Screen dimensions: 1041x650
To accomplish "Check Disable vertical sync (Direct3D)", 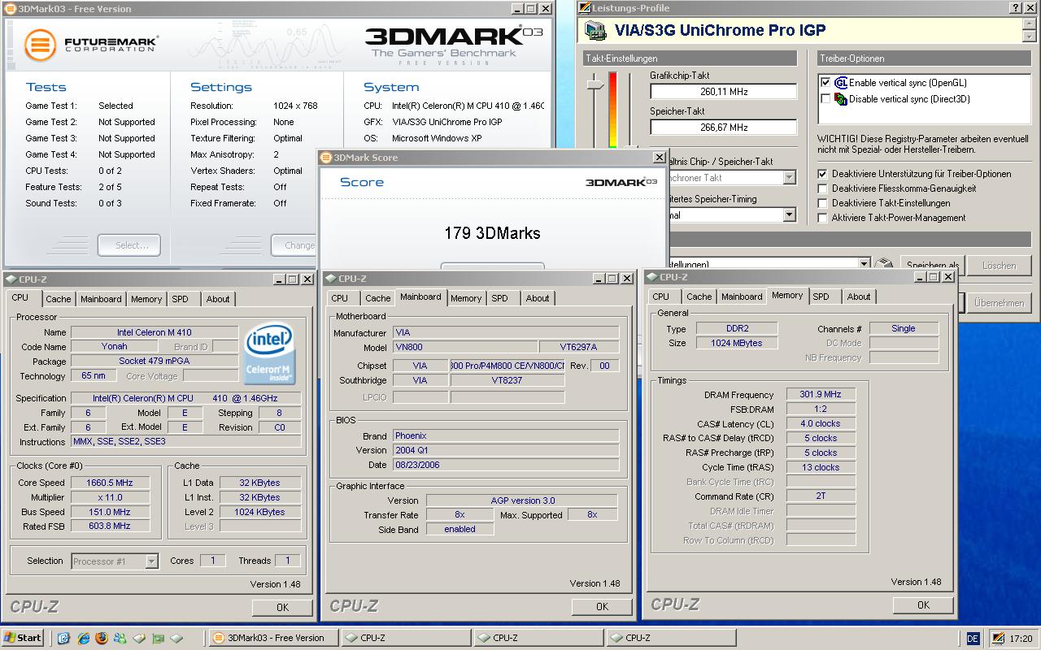I will (826, 99).
